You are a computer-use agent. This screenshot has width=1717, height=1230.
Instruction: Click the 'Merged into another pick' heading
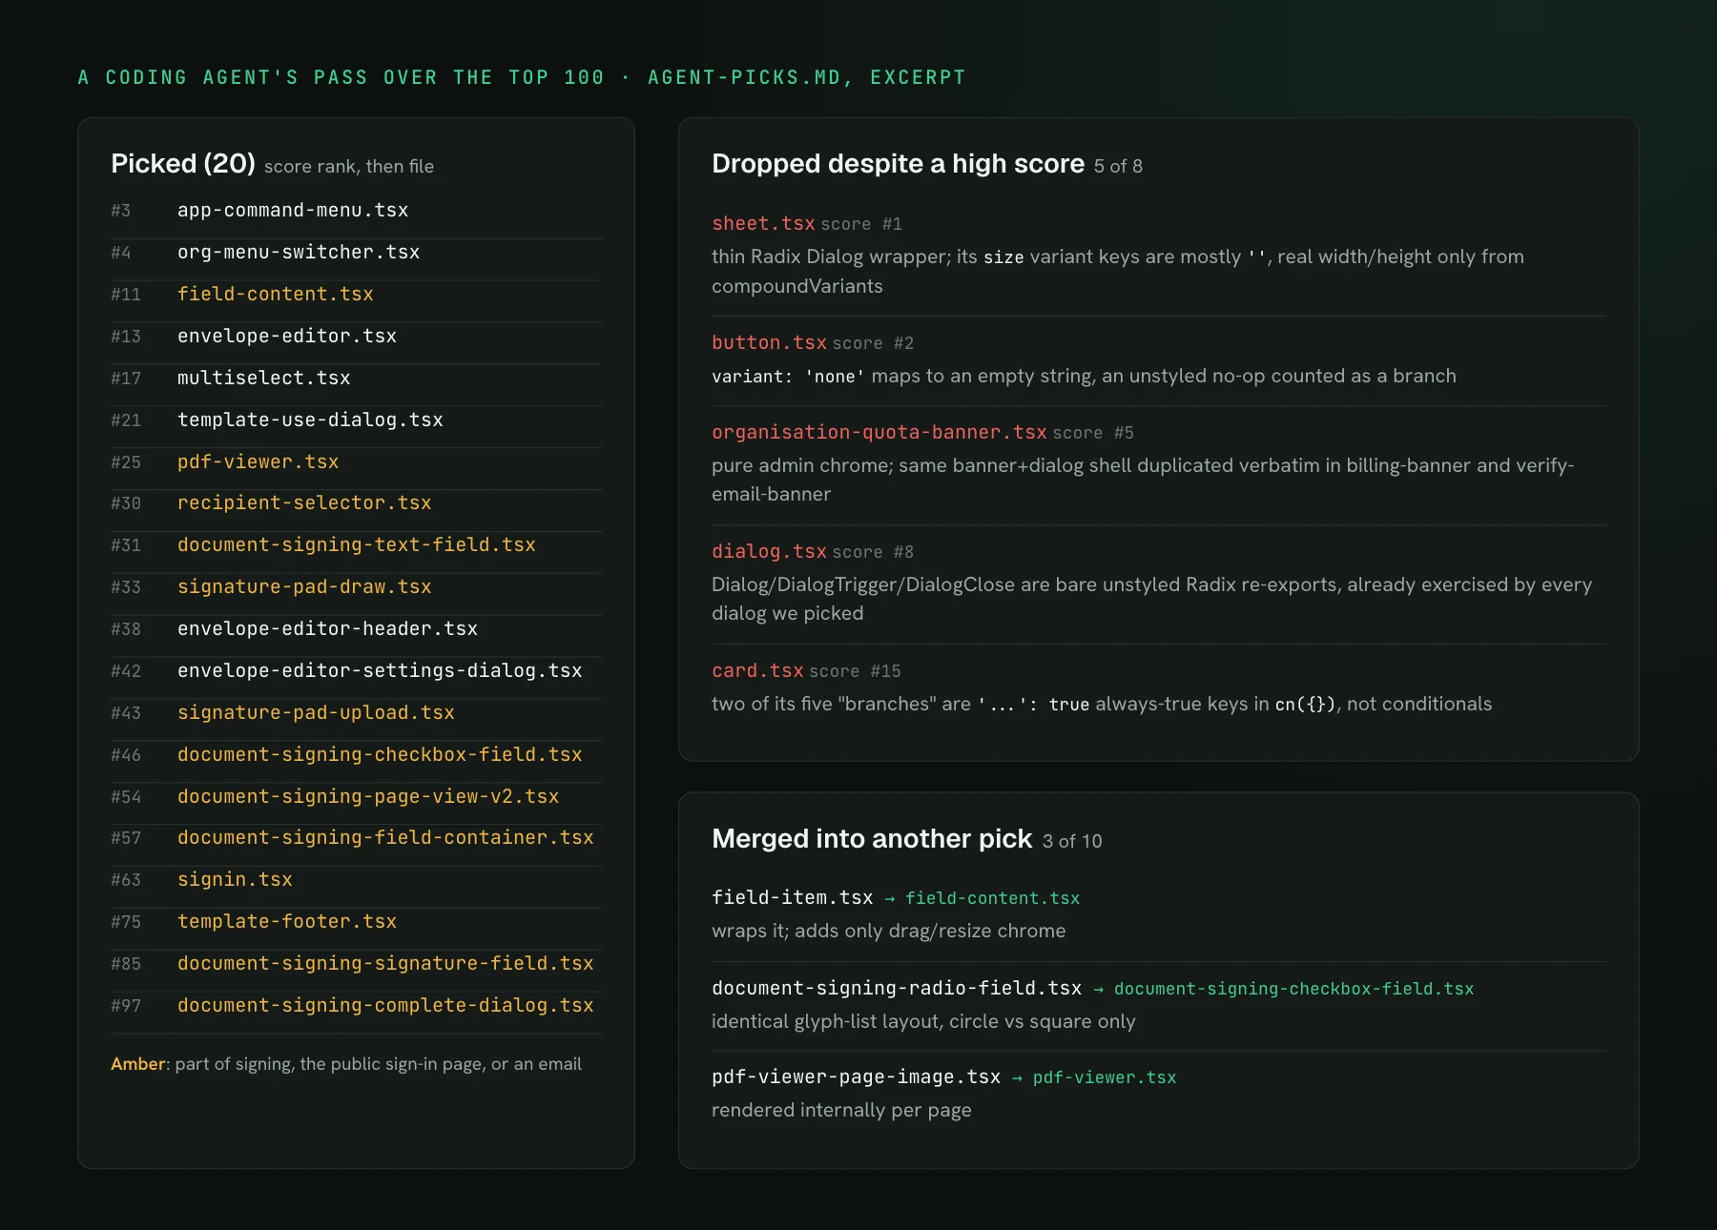click(x=872, y=839)
